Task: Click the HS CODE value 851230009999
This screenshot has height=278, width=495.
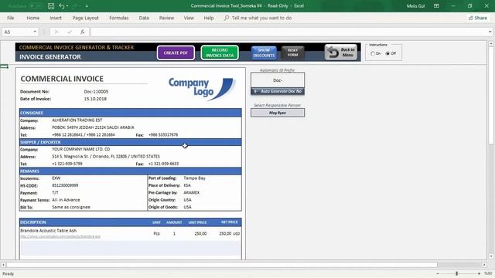Action: click(x=65, y=185)
